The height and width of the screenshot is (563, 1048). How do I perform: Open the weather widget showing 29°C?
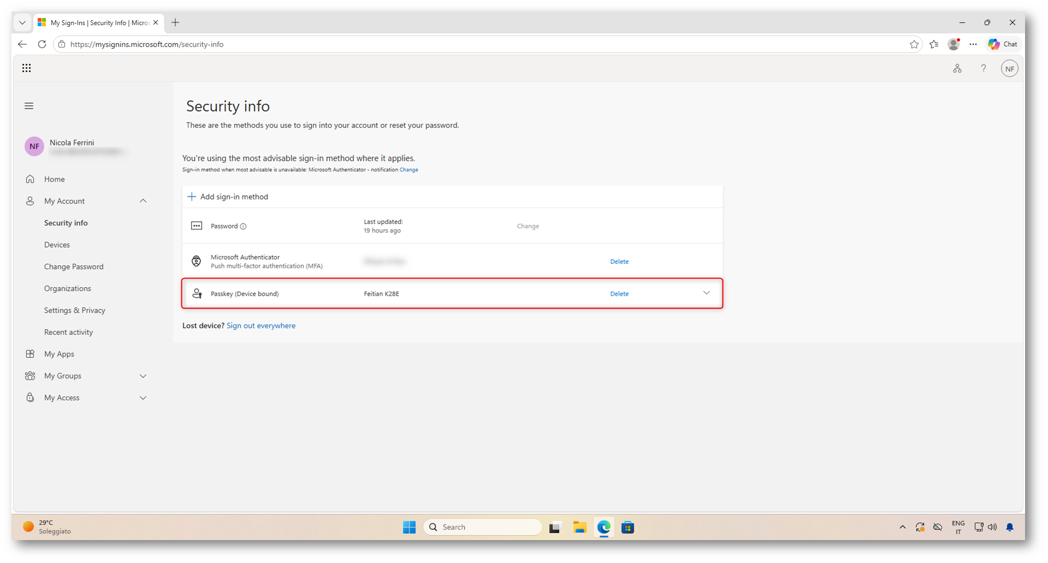coord(47,526)
